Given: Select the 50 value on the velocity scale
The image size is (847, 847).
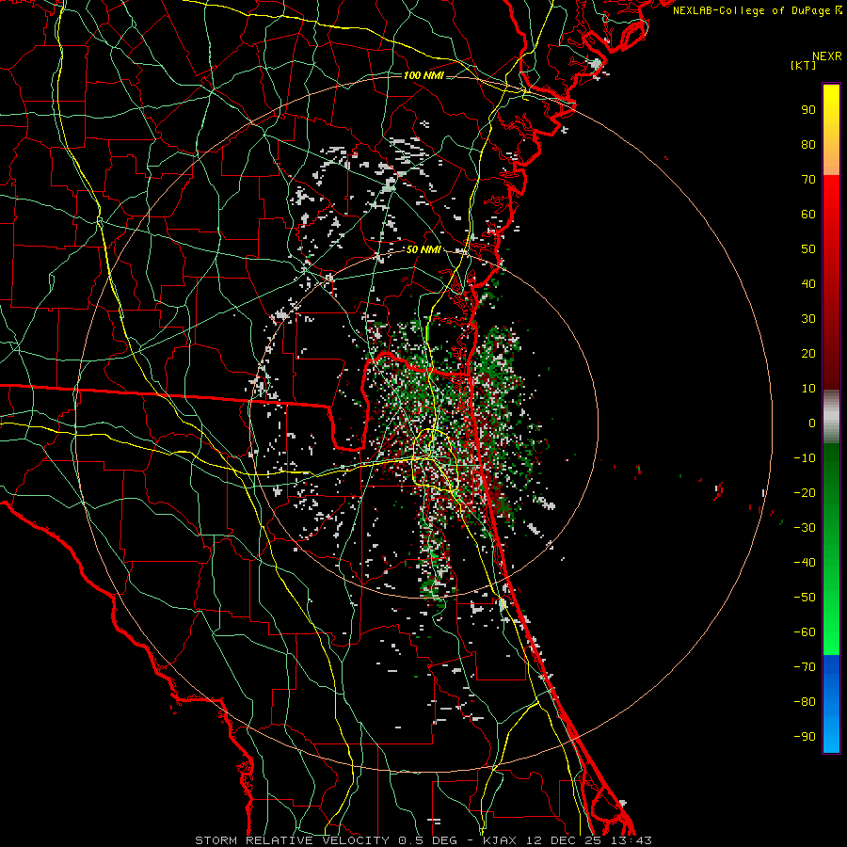Looking at the screenshot, I should (808, 249).
